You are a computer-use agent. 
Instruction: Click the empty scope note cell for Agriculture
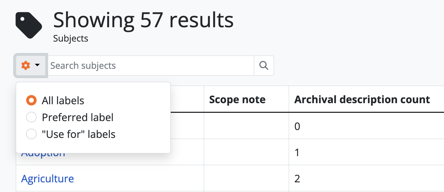[246, 178]
